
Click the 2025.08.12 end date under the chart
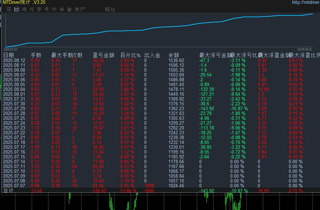pyautogui.click(x=305, y=50)
